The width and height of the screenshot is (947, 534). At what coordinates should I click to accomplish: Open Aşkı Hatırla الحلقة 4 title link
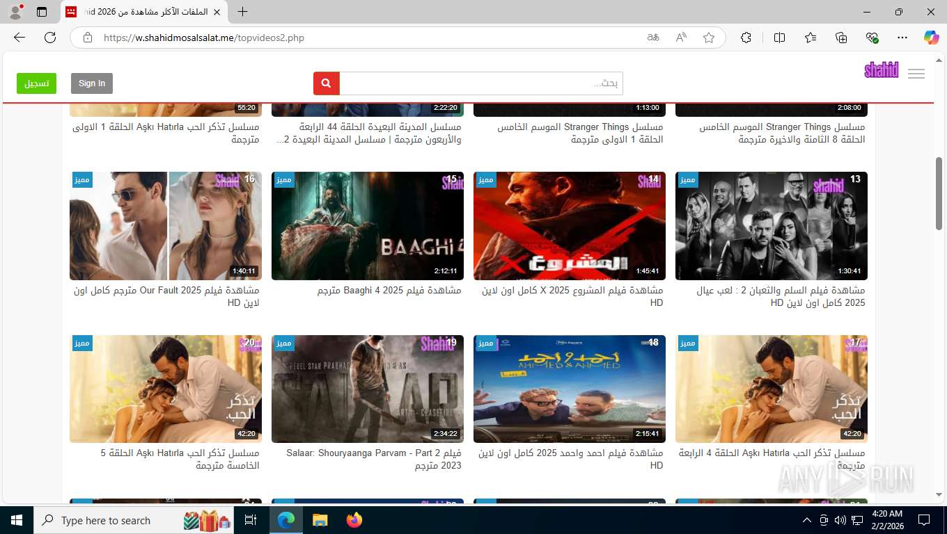(x=772, y=459)
